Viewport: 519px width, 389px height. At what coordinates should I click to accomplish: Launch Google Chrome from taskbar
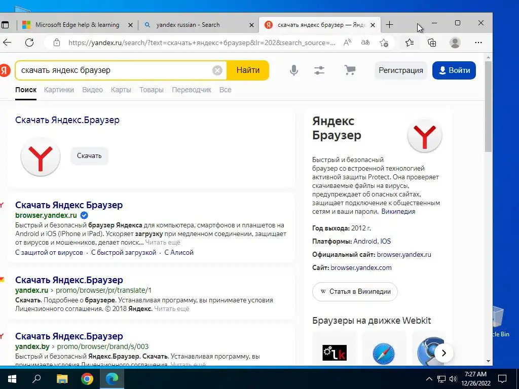click(x=87, y=379)
